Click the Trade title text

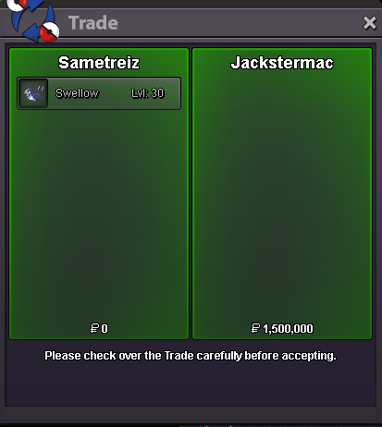[93, 23]
